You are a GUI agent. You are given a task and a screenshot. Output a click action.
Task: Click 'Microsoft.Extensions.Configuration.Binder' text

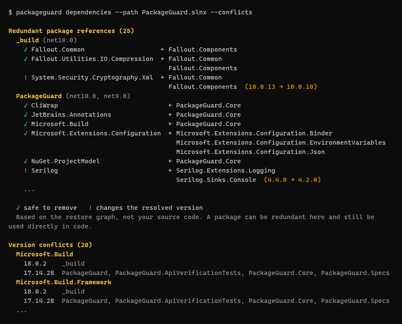(x=254, y=133)
